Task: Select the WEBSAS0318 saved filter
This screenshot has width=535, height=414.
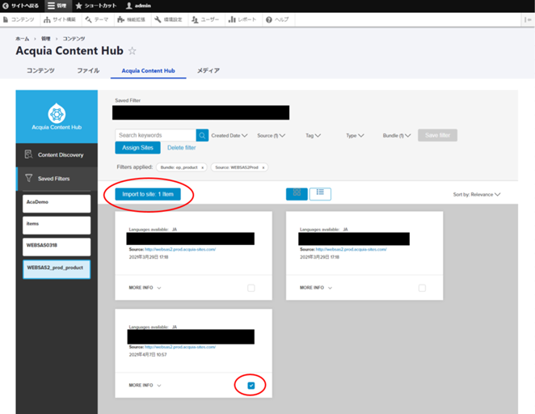Action: tap(57, 247)
